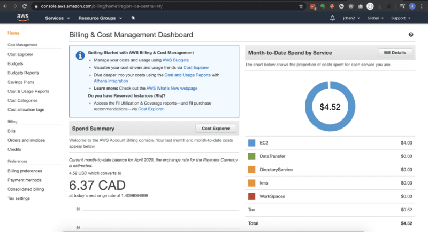The image size is (428, 232).
Task: Open Cost & Usage Reports in sidebar
Action: (28, 91)
